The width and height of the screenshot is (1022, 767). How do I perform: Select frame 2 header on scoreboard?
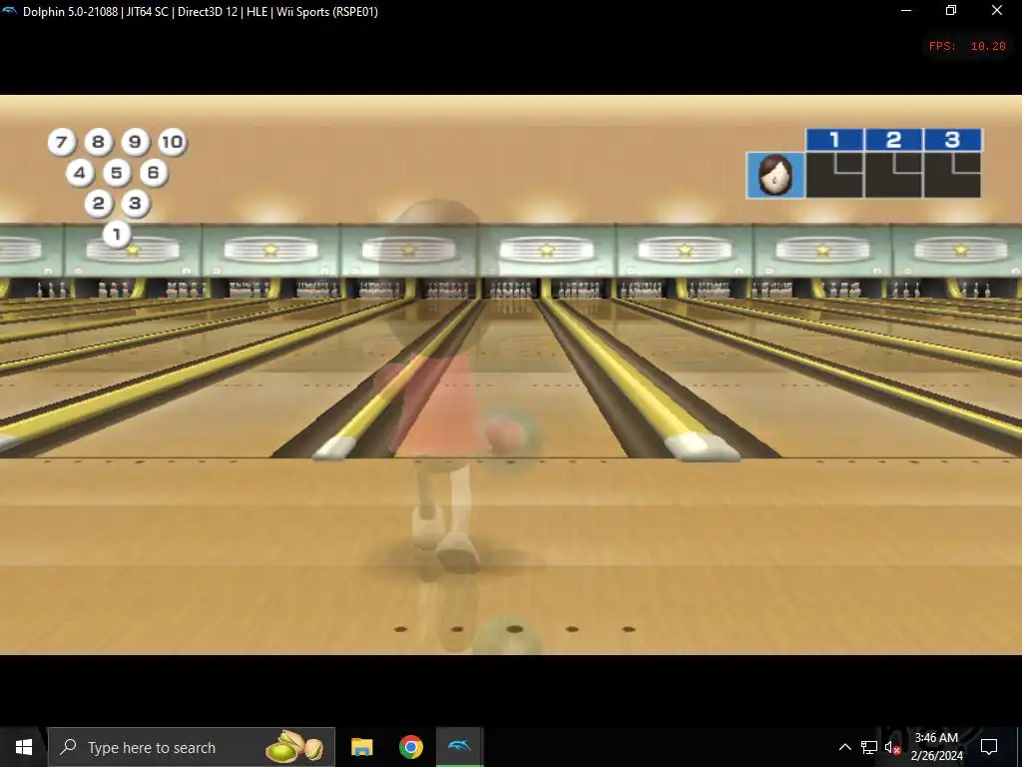coord(893,140)
